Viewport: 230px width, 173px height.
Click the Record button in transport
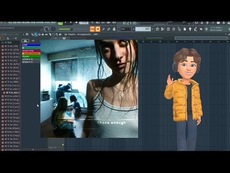(77, 23)
